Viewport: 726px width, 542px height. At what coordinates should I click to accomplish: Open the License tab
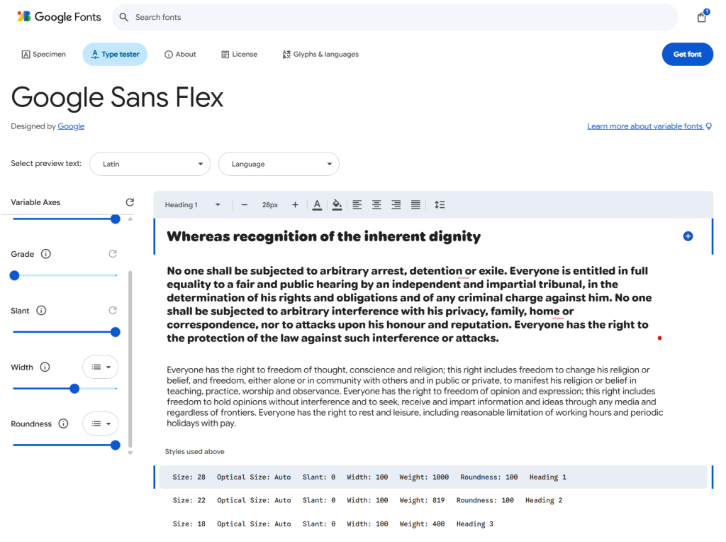click(x=239, y=55)
